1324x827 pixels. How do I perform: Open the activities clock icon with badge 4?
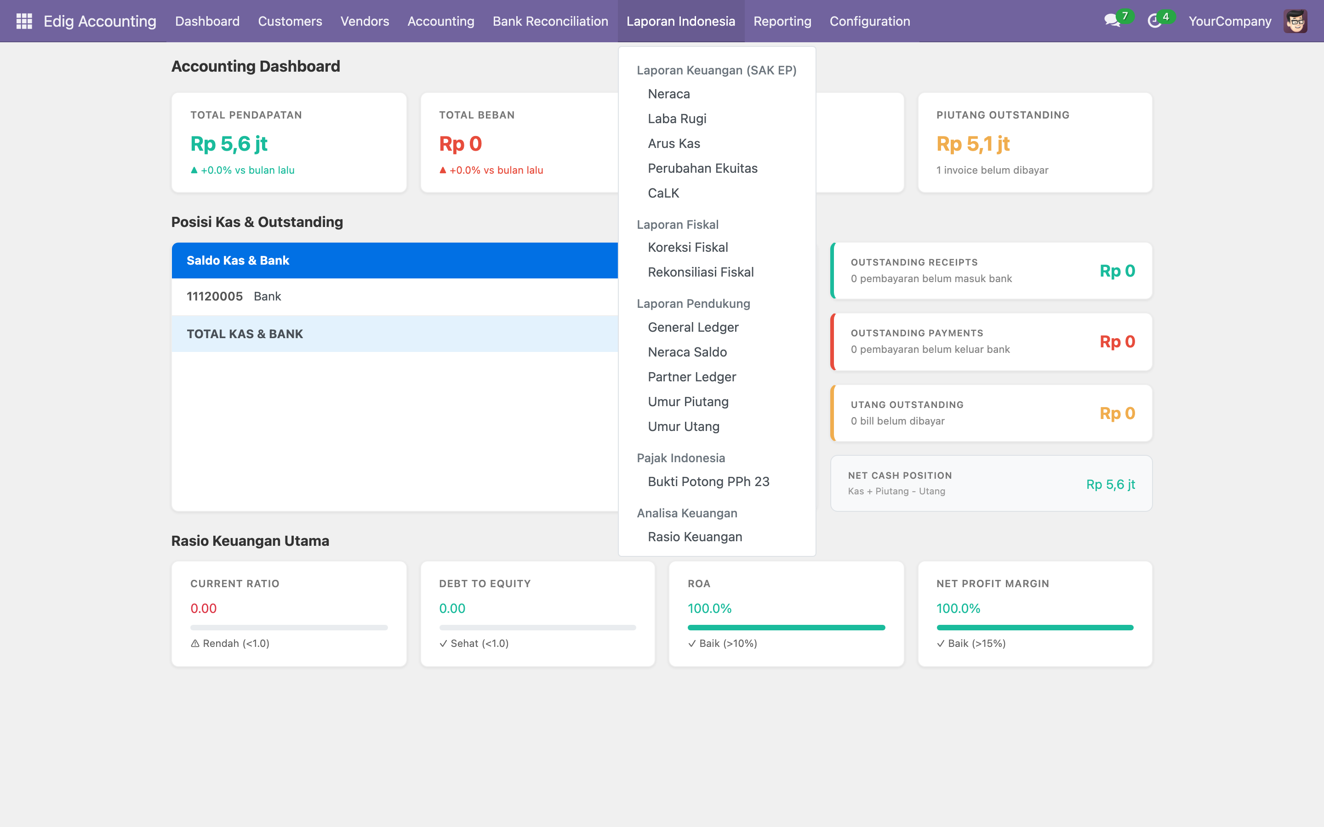click(1154, 21)
